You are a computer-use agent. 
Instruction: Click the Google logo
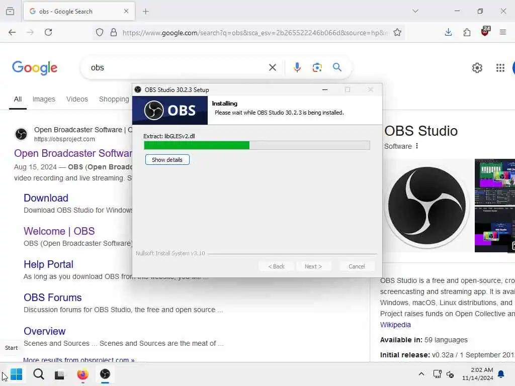[x=35, y=68]
